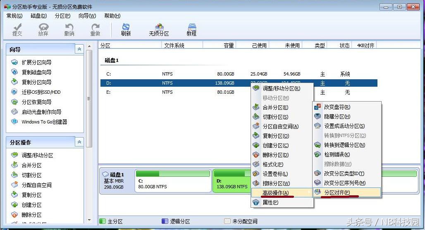
Task: Choose 复制分区(O) in context menu
Action: tap(282, 136)
